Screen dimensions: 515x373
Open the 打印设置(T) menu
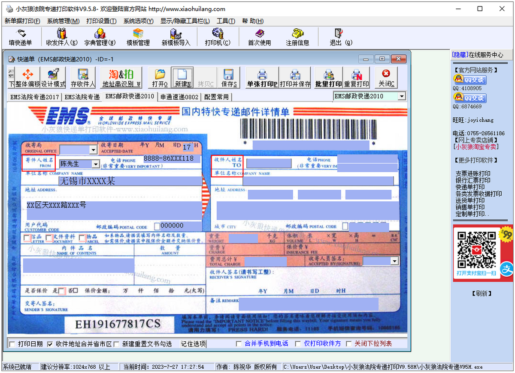tap(101, 21)
